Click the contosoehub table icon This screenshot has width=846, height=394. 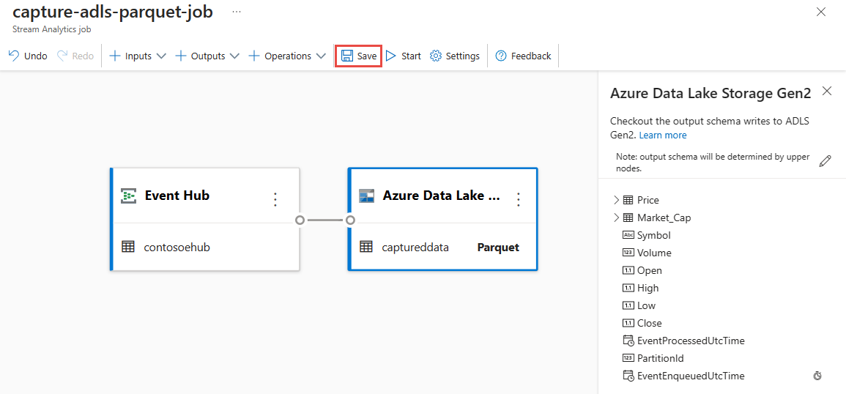pyautogui.click(x=128, y=248)
